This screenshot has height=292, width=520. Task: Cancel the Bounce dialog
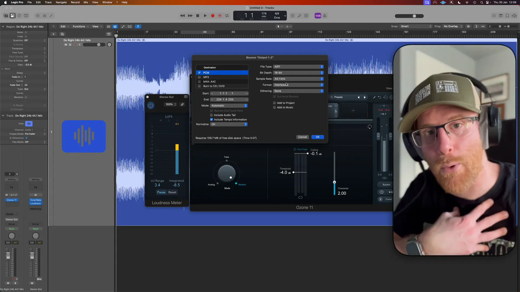[303, 137]
